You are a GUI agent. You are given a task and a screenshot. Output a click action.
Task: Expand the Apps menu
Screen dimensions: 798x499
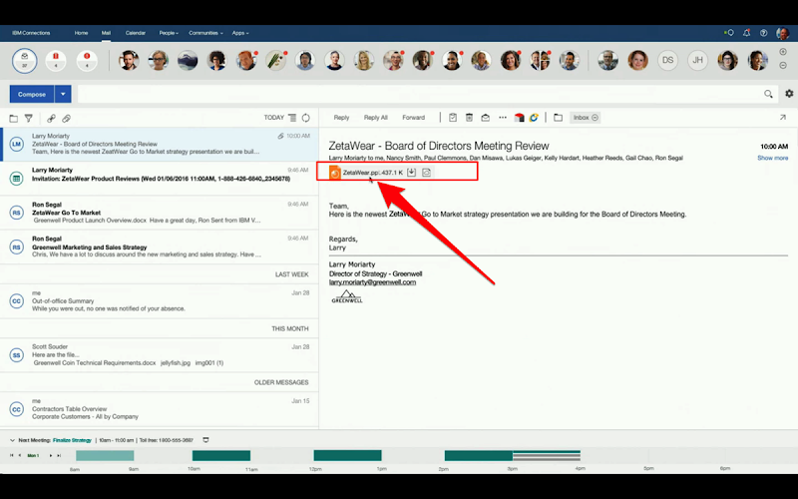point(240,33)
